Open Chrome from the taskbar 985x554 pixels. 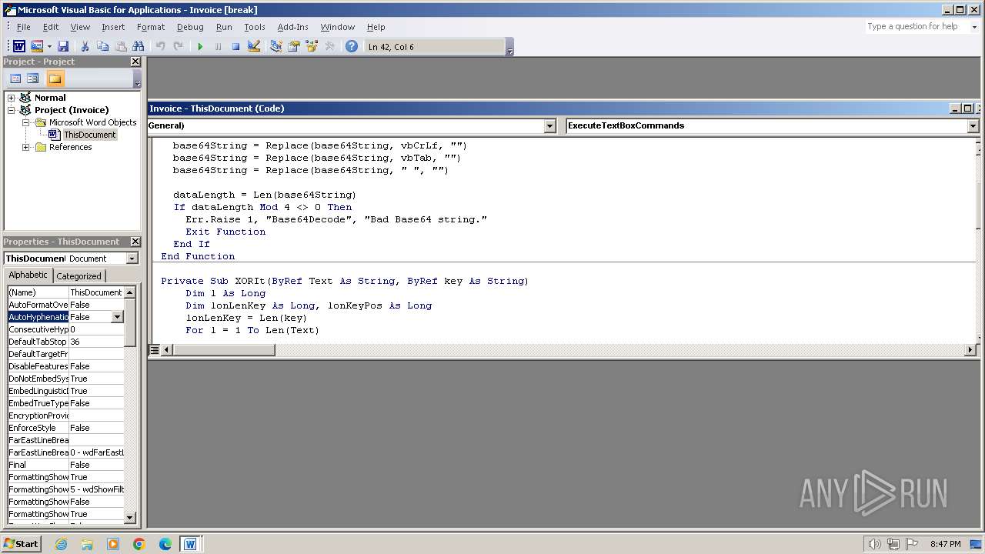[139, 544]
